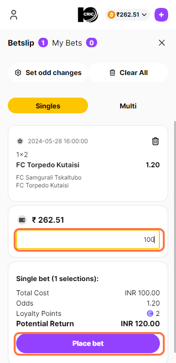
Task: Switch to Multi bet type
Action: point(128,106)
